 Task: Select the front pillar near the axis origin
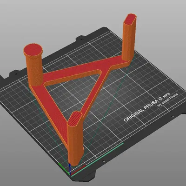click(x=75, y=139)
